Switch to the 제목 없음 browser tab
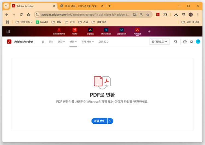This screenshot has width=205, height=145. click(x=80, y=6)
